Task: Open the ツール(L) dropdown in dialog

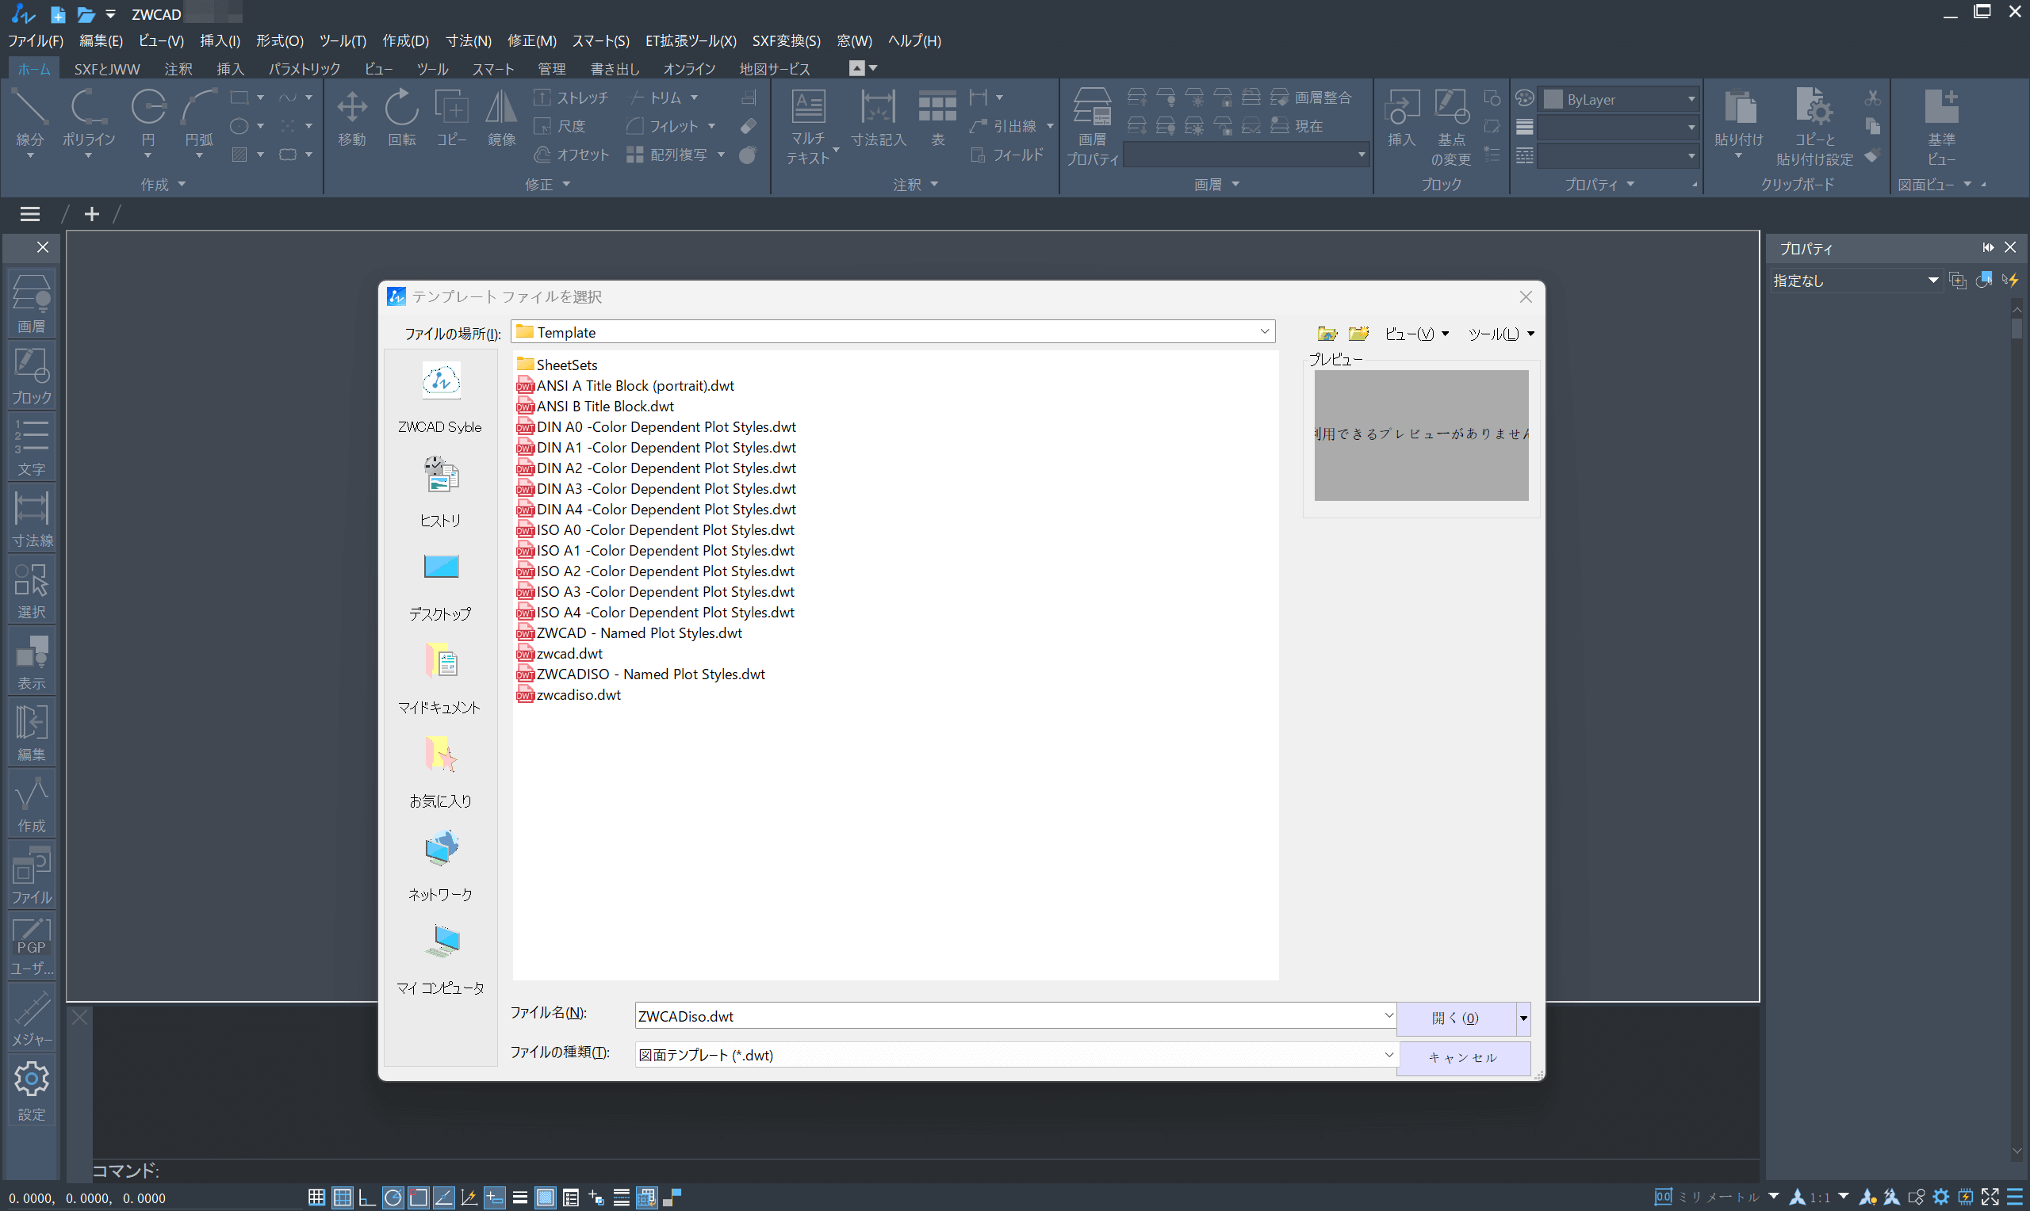Action: click(x=1501, y=333)
